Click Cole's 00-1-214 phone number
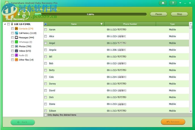195x130 pixels. click(116, 77)
